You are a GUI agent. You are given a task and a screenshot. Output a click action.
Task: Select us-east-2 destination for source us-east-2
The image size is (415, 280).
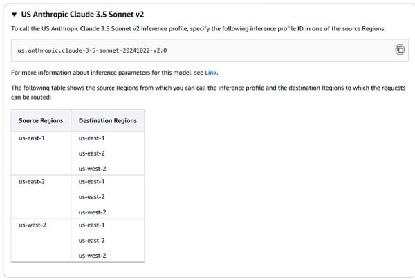point(92,197)
